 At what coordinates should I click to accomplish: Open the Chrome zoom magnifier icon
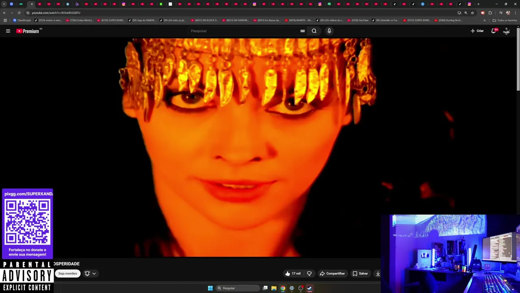(x=466, y=13)
